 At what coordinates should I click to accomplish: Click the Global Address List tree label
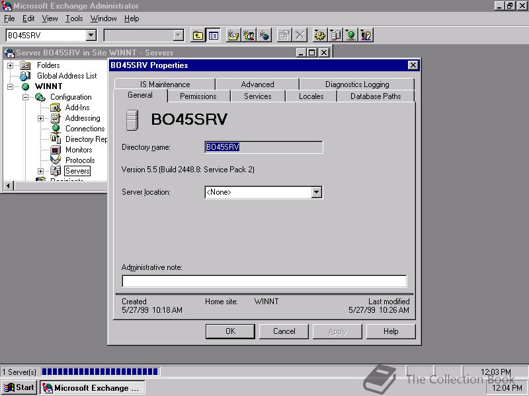coord(67,76)
